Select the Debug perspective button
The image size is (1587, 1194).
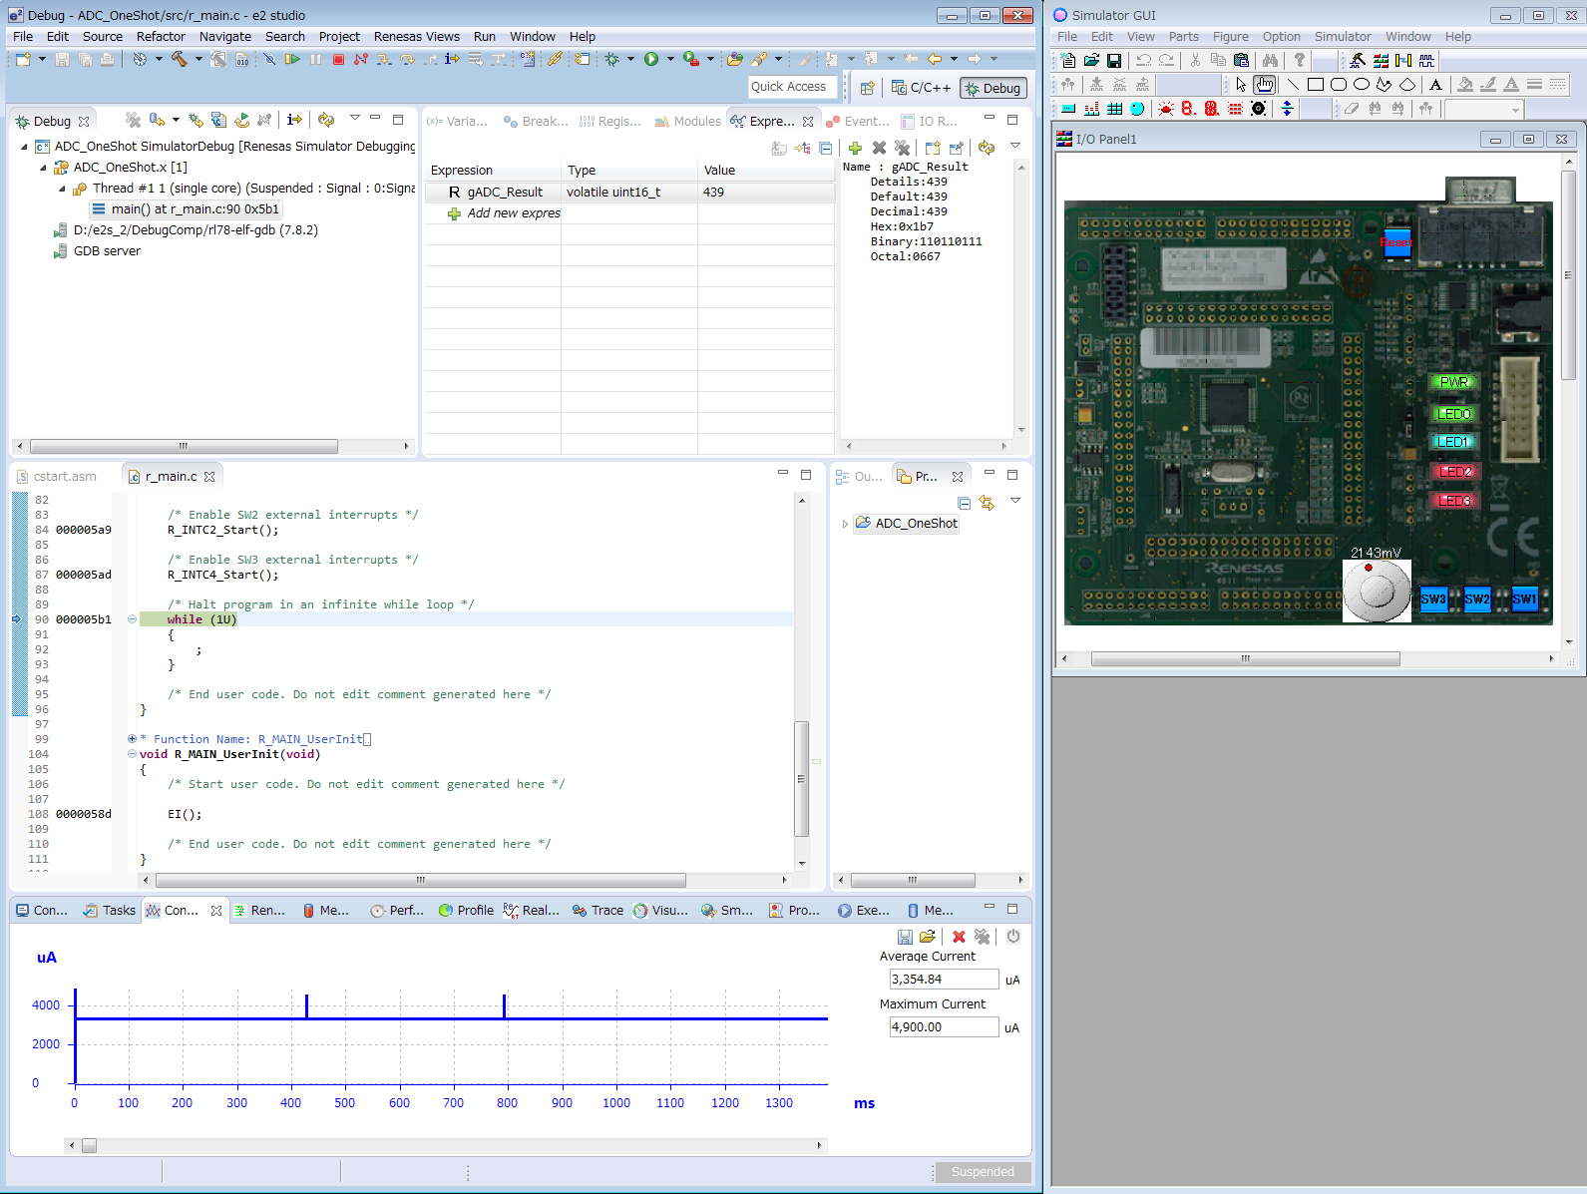tap(992, 88)
